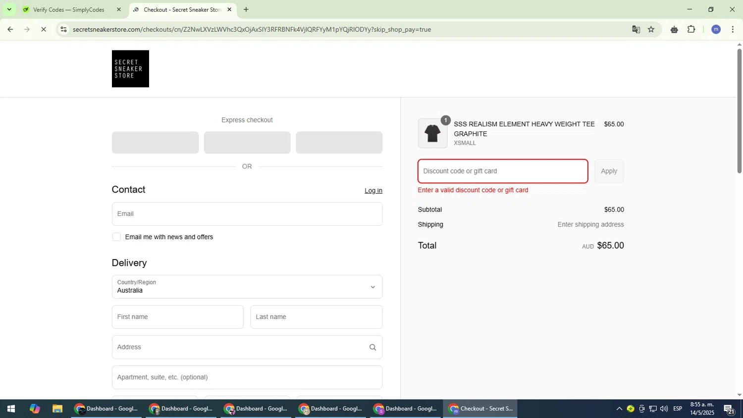This screenshot has width=743, height=418.
Task: Show hidden system tray icons
Action: coord(619,409)
